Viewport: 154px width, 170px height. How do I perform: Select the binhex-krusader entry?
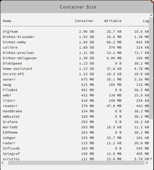click(x=19, y=37)
